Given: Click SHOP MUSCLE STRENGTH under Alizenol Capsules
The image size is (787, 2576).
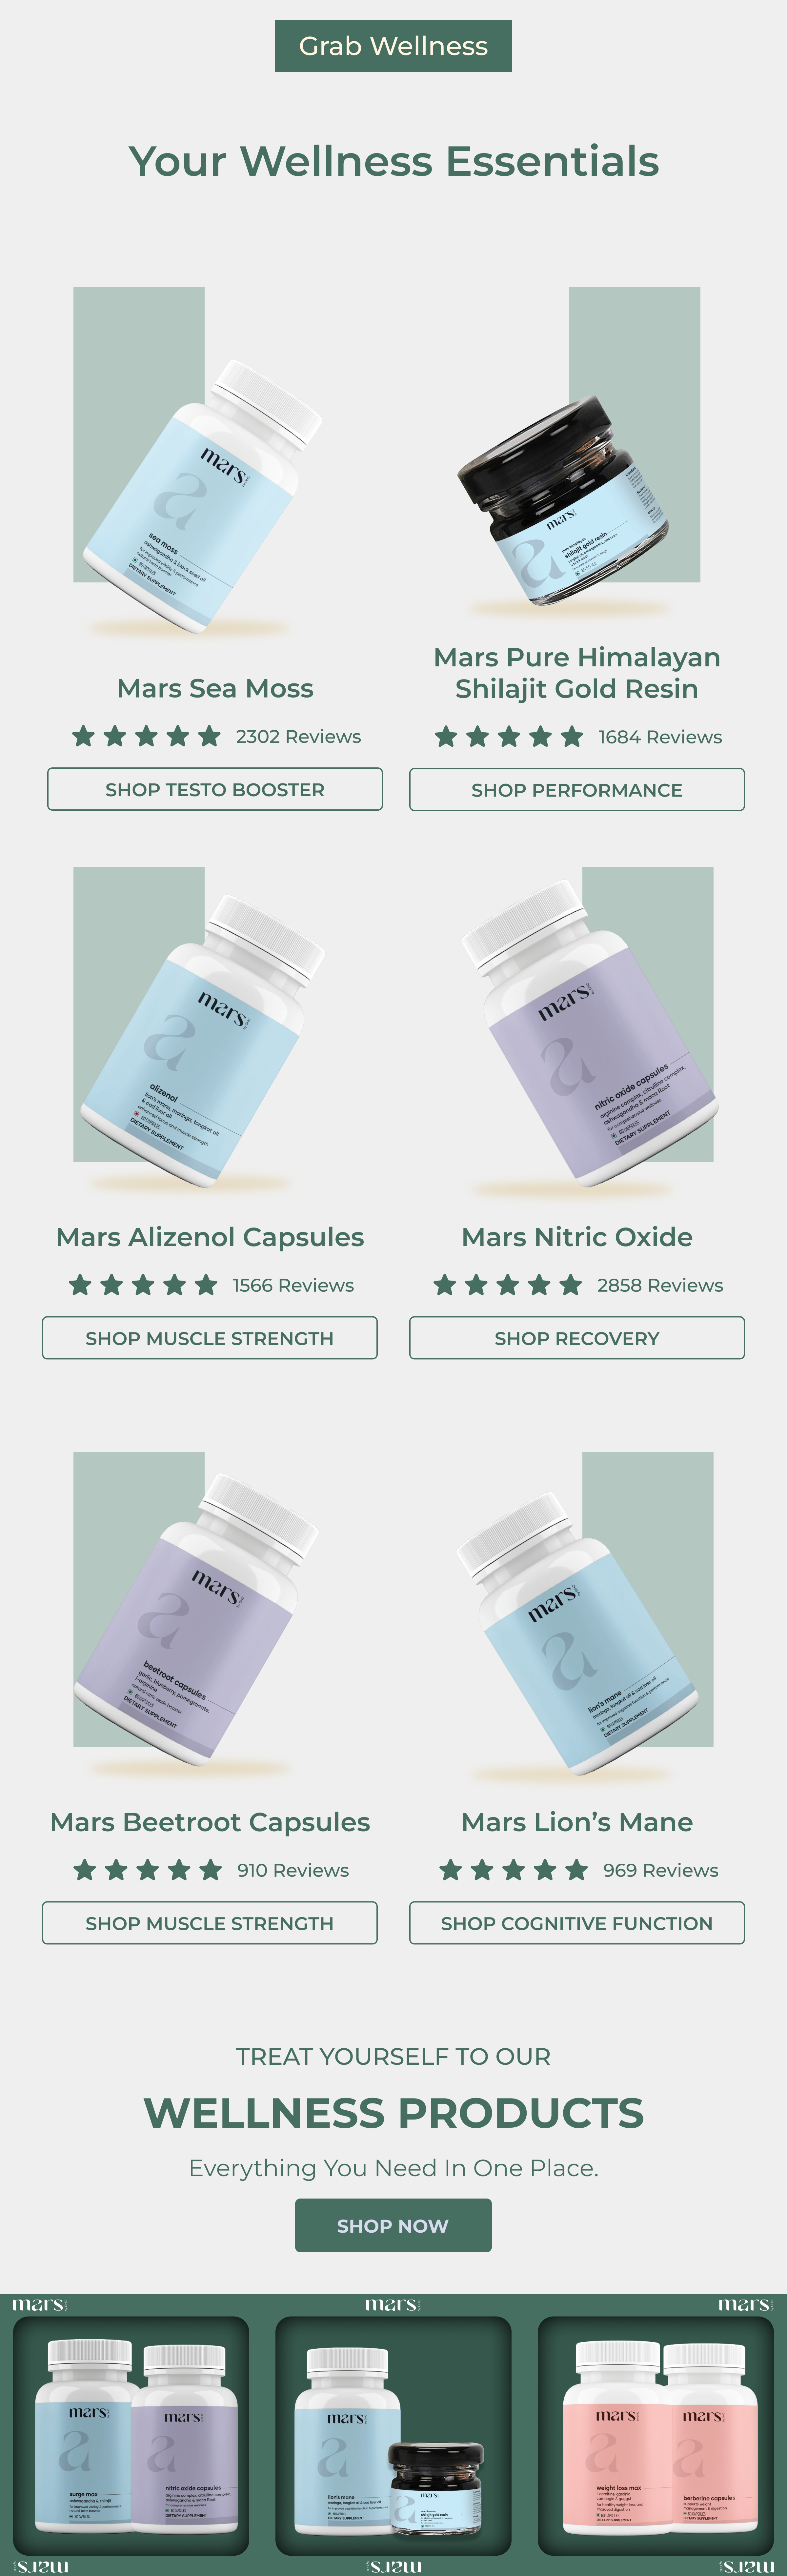Looking at the screenshot, I should coord(210,1338).
